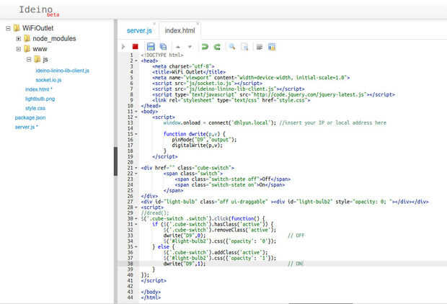The image size is (447, 304).
Task: Click the down arrow toolbar icon
Action: [190, 47]
